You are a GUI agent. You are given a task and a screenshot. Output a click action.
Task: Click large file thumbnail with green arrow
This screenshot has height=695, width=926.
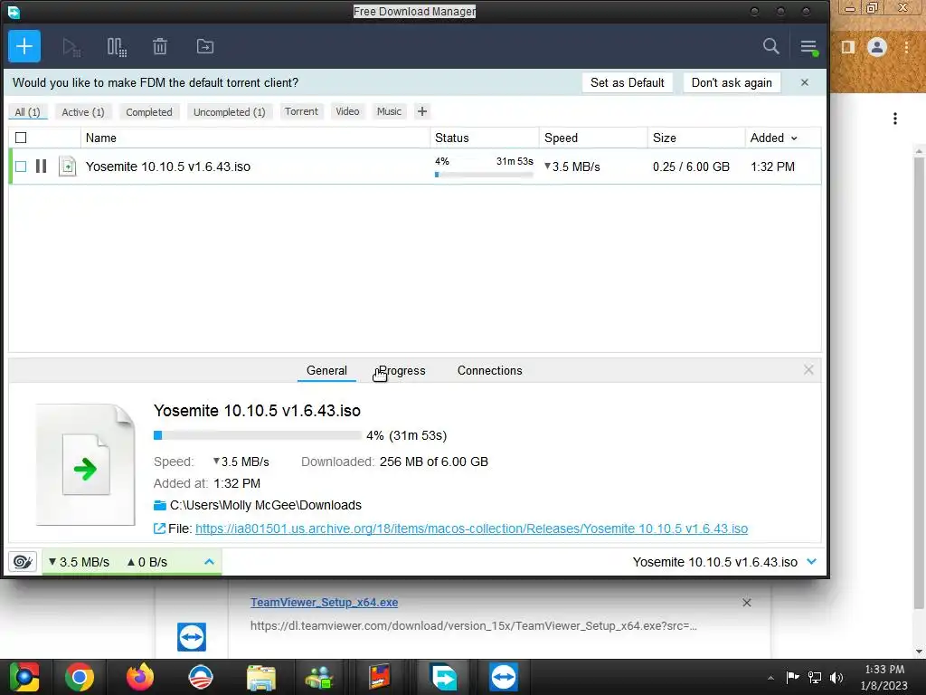point(86,464)
